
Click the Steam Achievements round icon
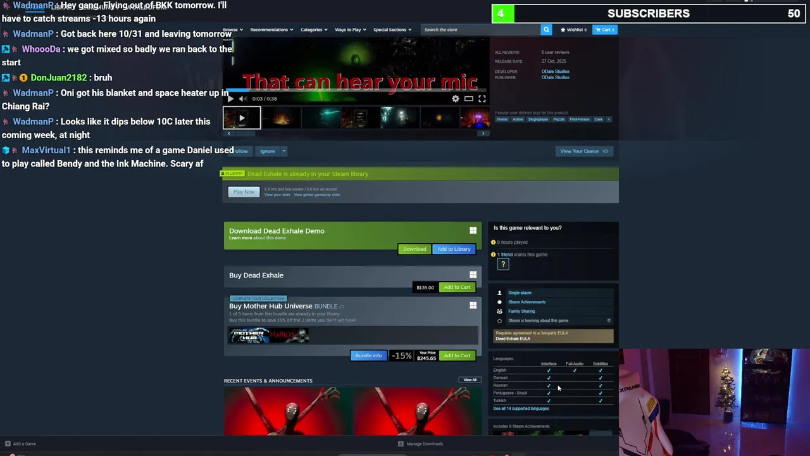pos(499,302)
